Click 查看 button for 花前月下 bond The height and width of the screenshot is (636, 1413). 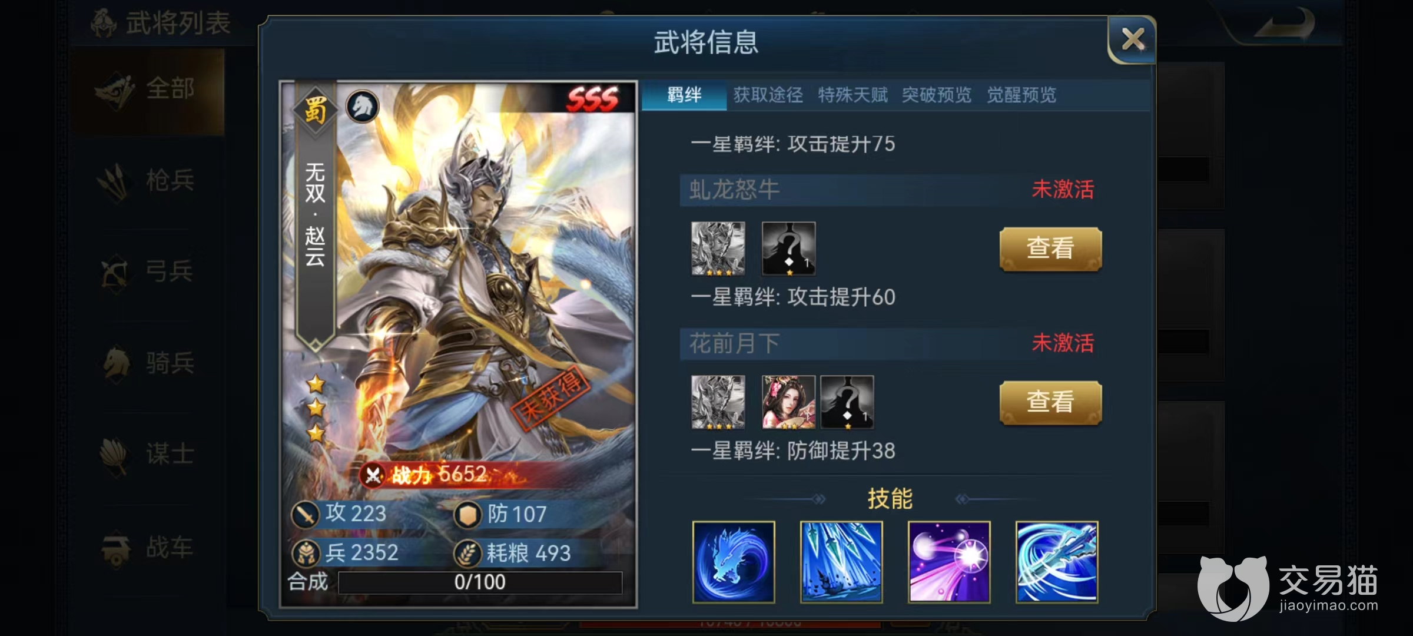click(x=1050, y=402)
